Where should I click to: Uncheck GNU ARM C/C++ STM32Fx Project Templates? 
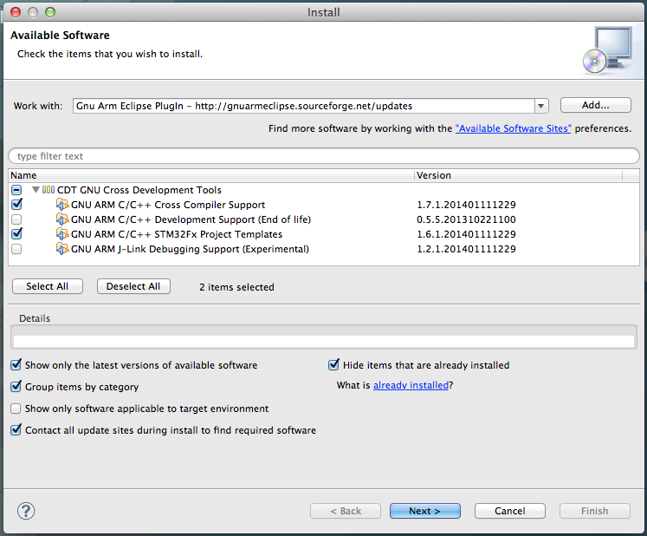pyautogui.click(x=16, y=234)
